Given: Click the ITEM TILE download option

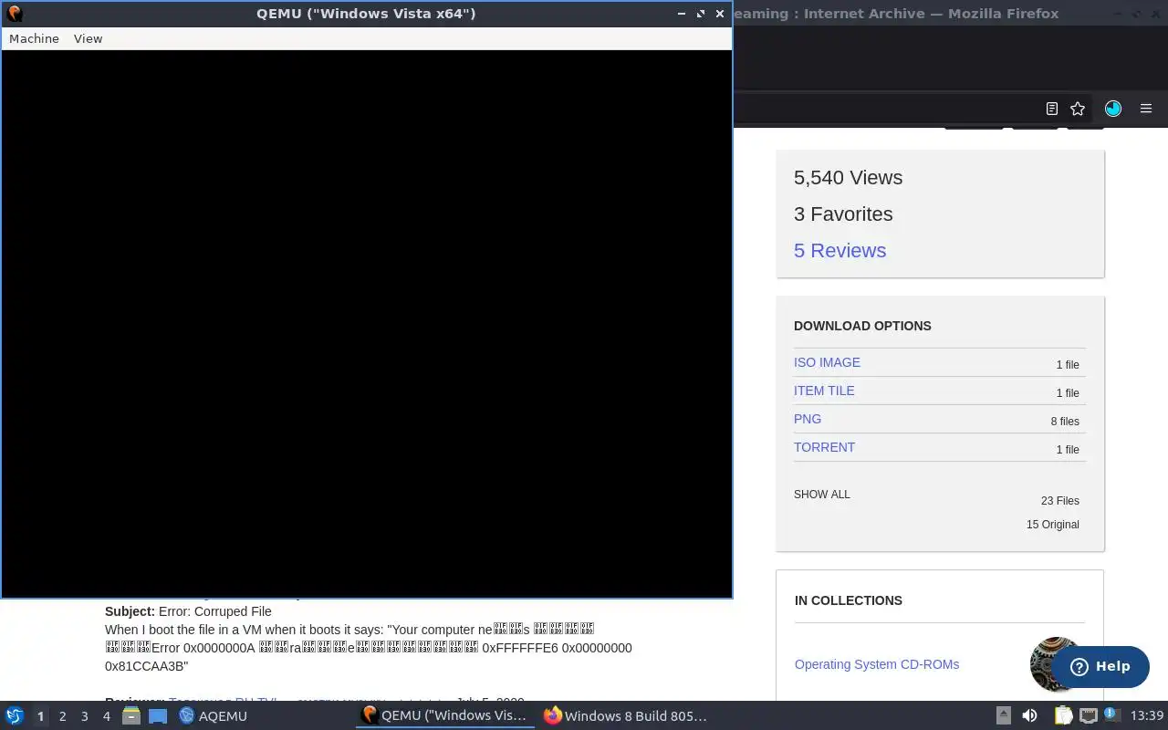Looking at the screenshot, I should click(824, 391).
